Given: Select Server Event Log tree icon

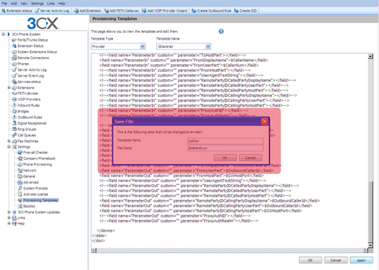Looking at the screenshot, I should pos(14,76).
